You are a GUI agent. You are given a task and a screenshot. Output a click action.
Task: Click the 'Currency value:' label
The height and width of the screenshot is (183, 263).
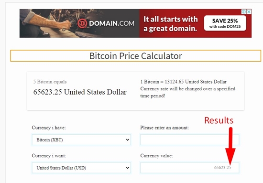[156, 156]
